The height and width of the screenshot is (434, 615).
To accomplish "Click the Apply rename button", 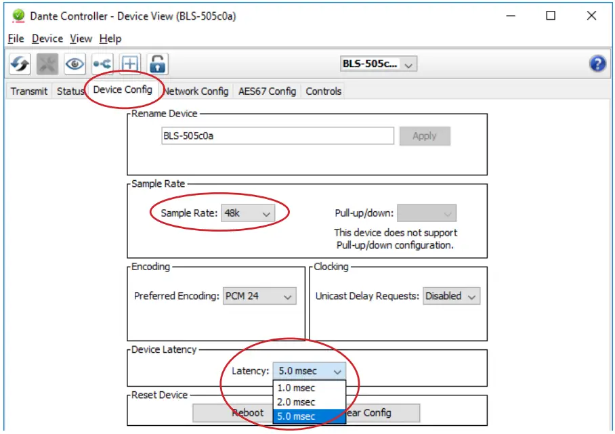I will (x=425, y=136).
